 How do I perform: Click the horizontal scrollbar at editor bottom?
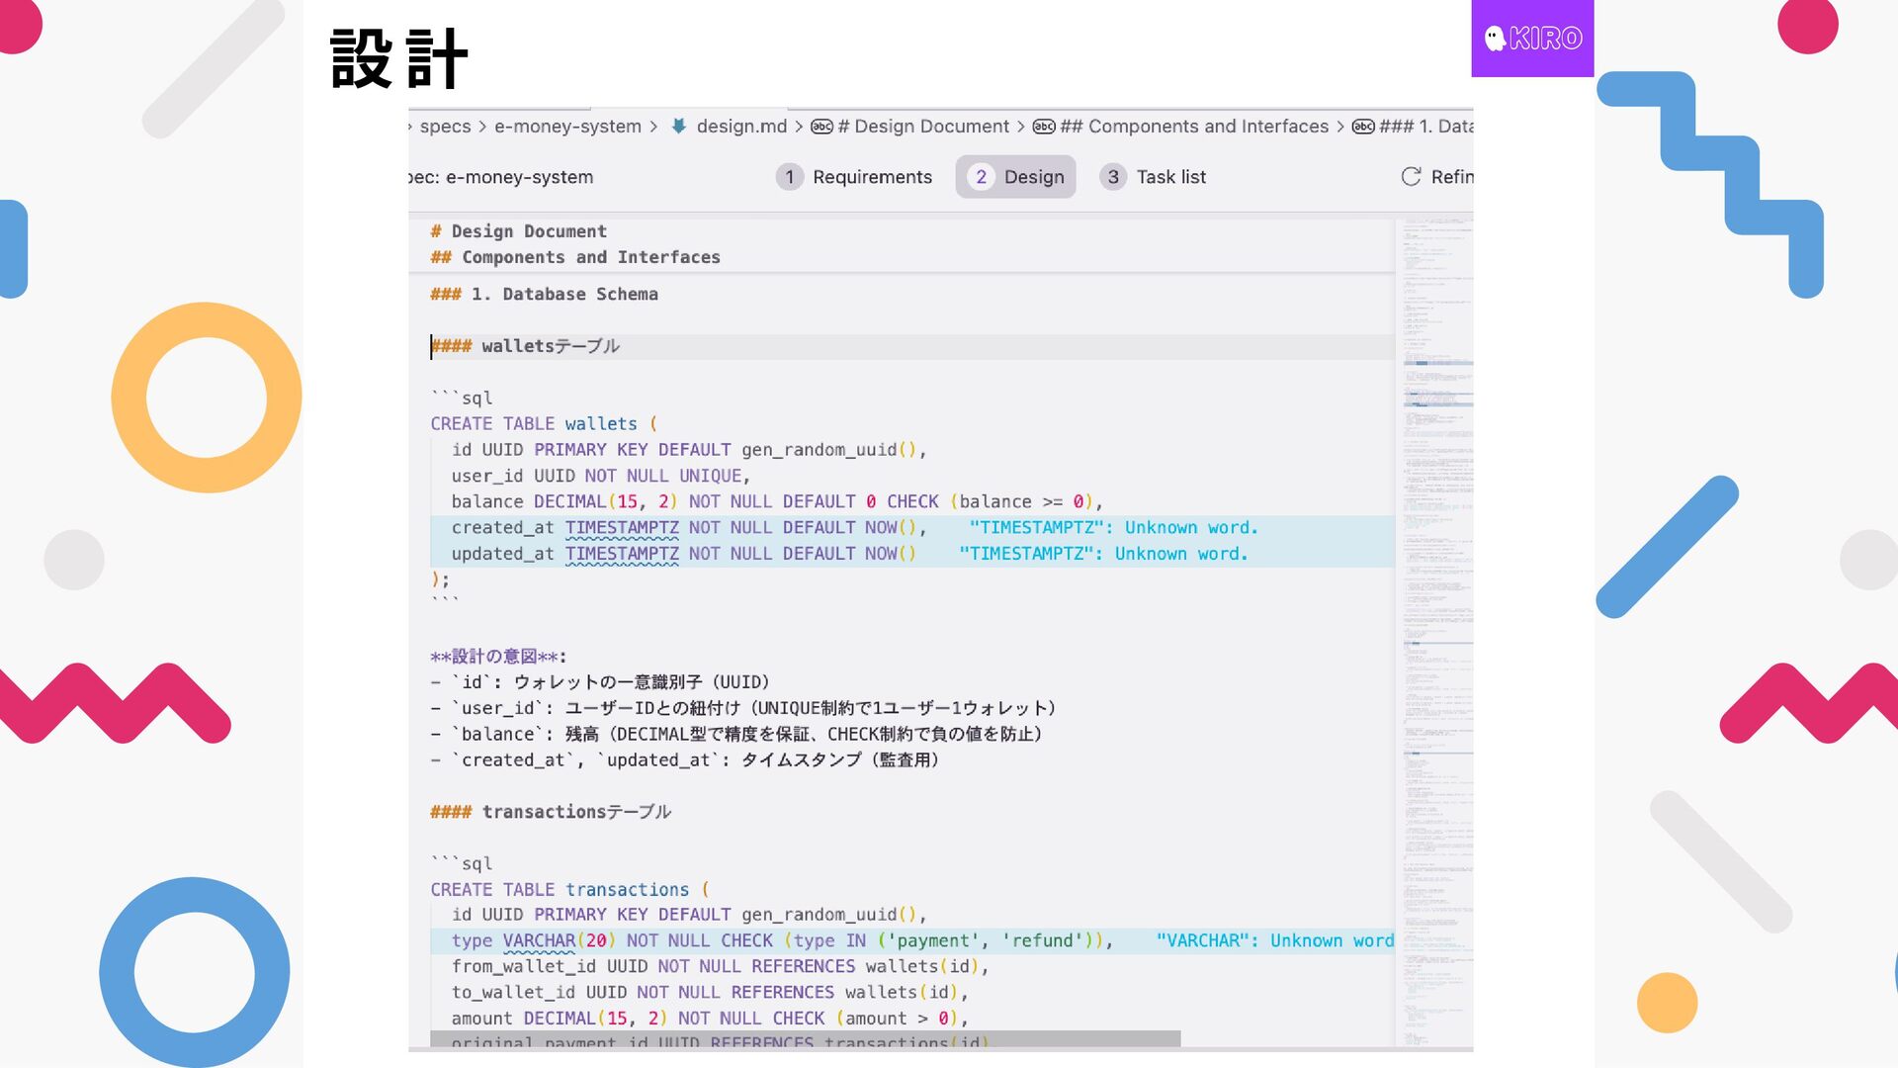coord(805,1039)
